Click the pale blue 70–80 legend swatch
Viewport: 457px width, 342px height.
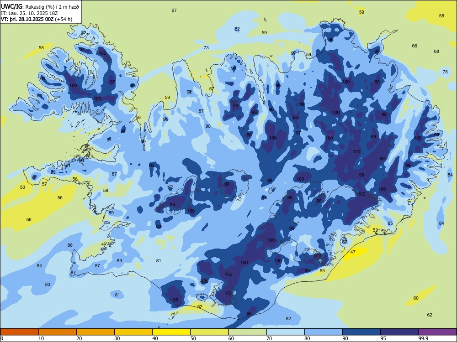[285, 332]
